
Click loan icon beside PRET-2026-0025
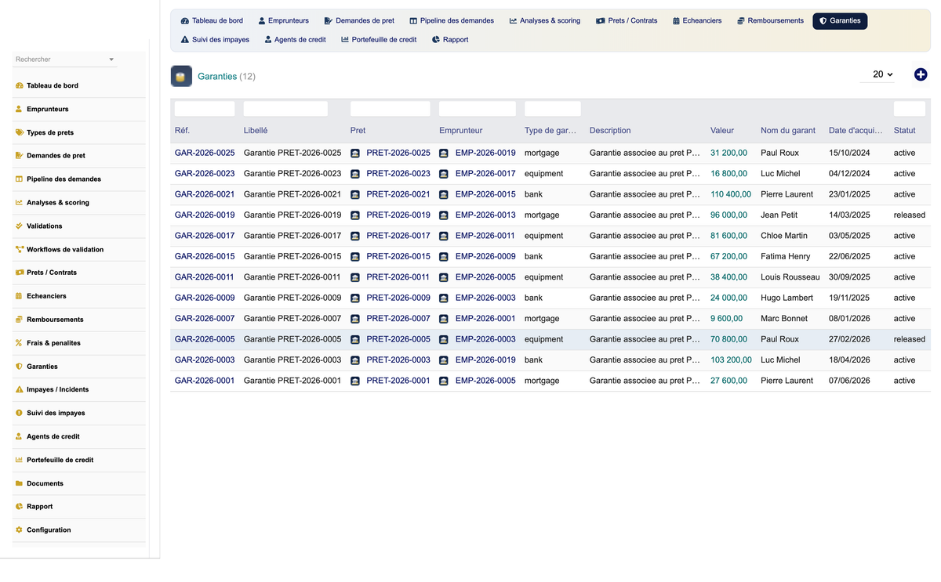click(x=355, y=153)
